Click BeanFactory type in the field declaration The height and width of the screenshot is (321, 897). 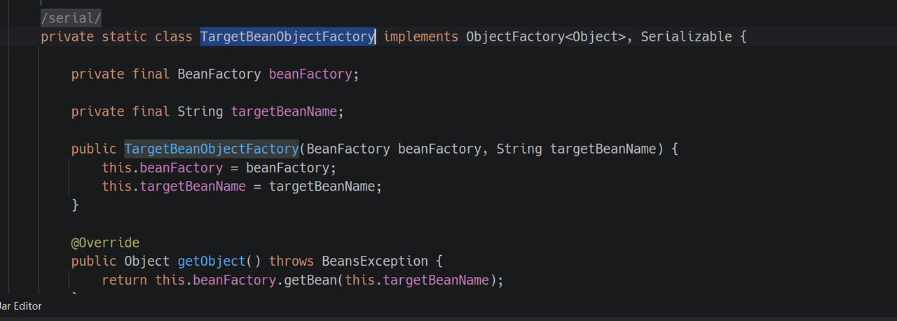point(219,74)
